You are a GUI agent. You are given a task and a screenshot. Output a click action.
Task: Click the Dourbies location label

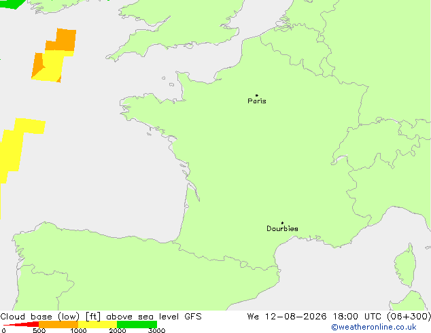282,228
